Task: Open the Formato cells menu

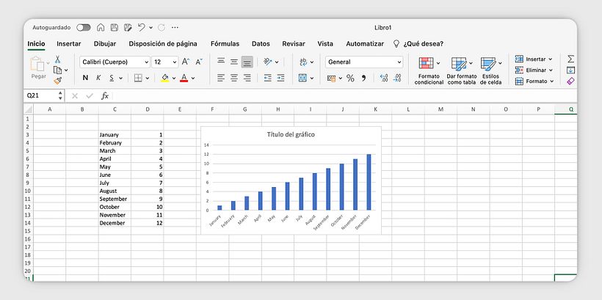Action: pos(534,81)
